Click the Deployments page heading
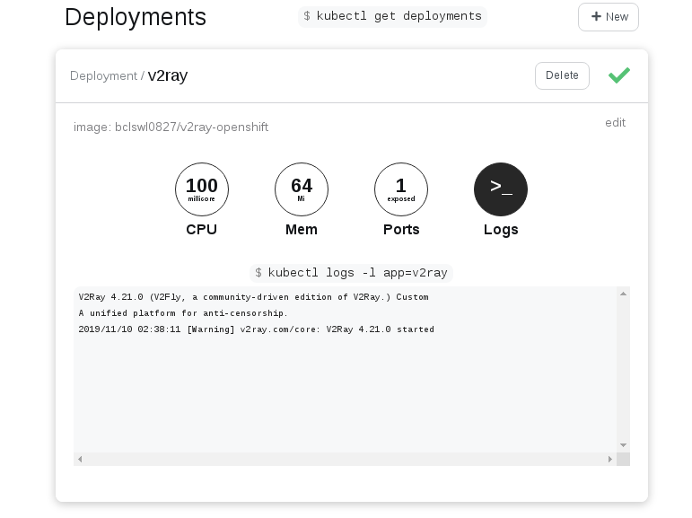692x518 pixels. tap(136, 16)
